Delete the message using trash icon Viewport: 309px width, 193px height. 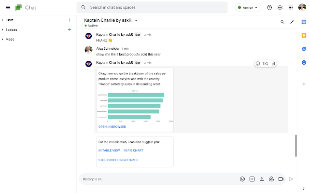point(273,63)
